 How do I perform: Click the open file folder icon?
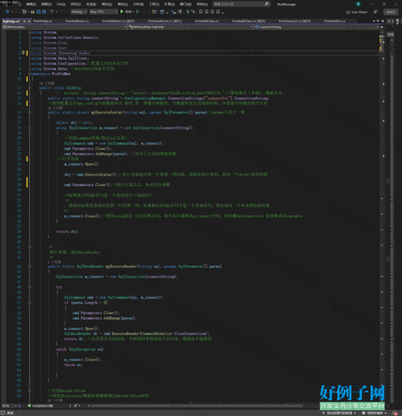click(x=33, y=12)
